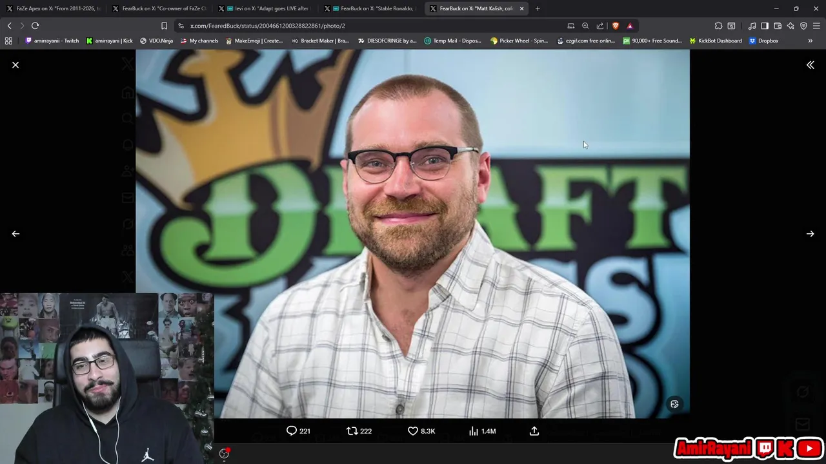This screenshot has width=826, height=464.
Task: Open the zoom magnifier icon
Action: tap(585, 26)
